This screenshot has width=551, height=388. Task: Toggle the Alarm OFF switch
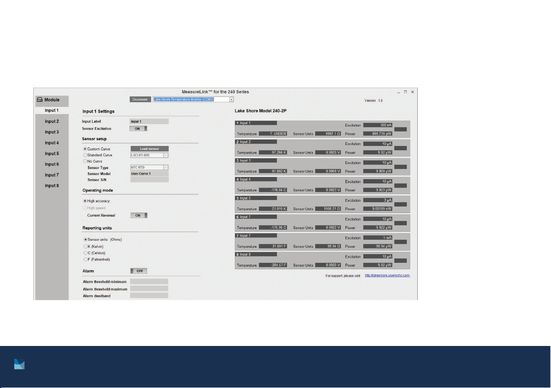(139, 271)
